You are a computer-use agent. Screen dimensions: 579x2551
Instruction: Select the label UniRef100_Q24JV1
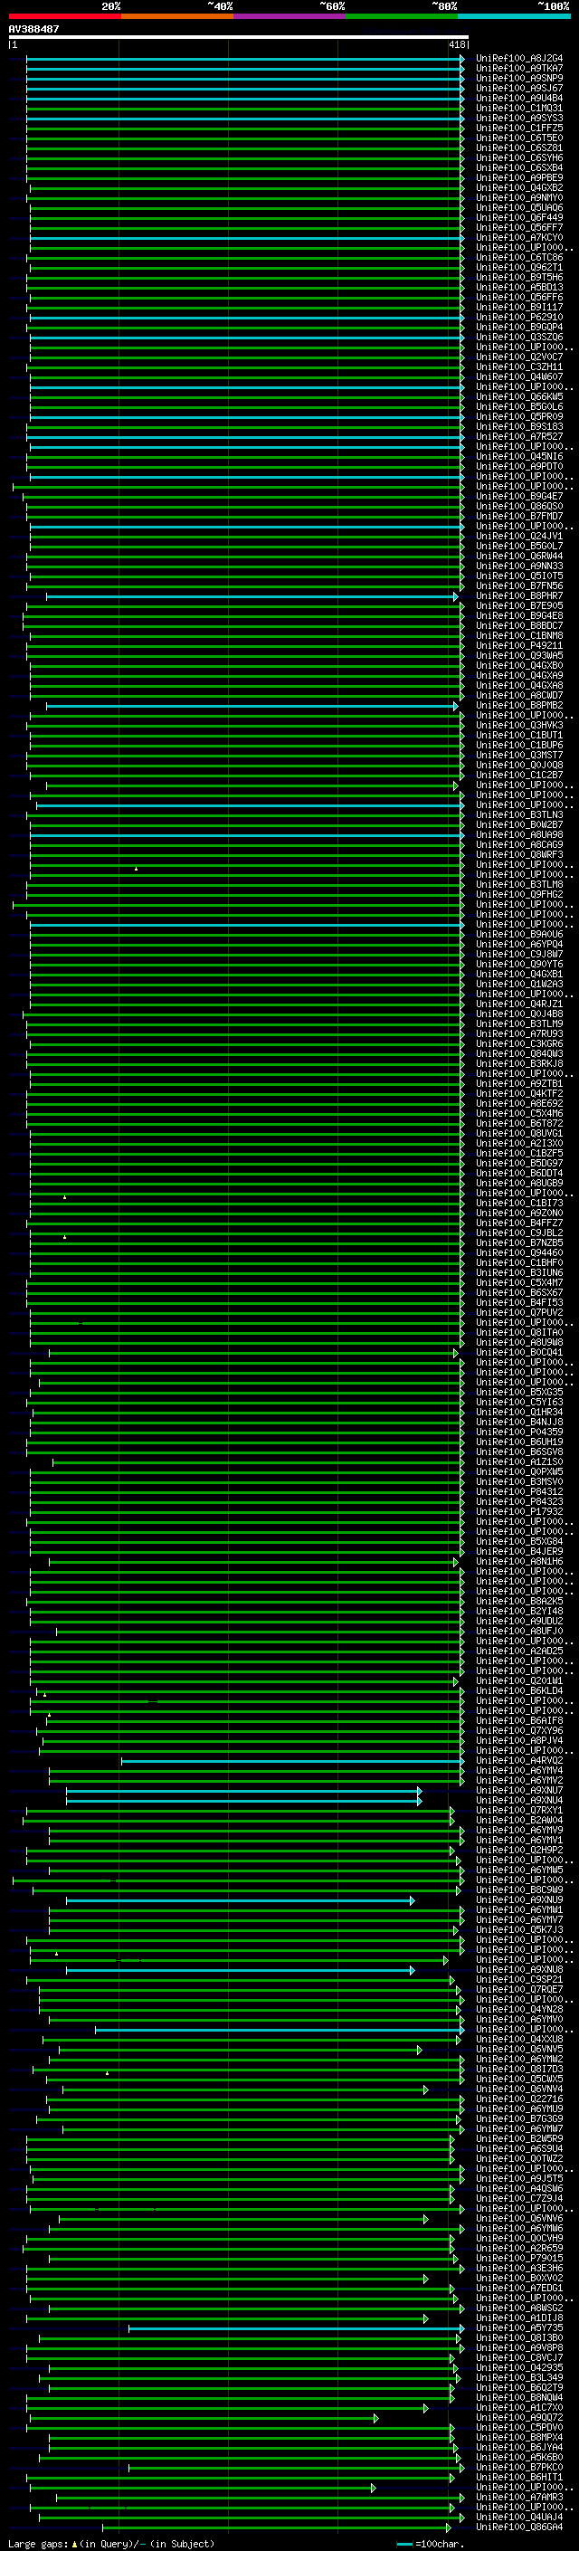coord(519,536)
